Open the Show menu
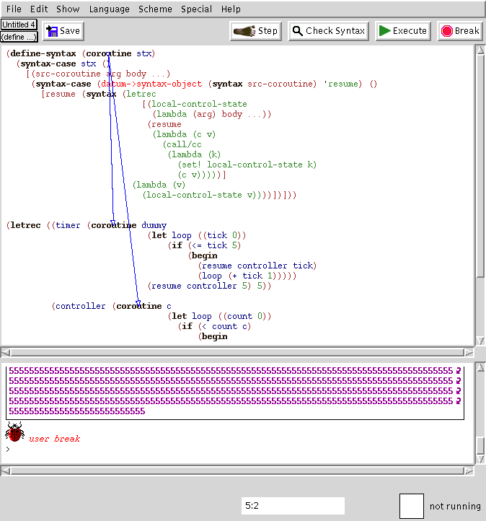The height and width of the screenshot is (521, 486). (x=68, y=9)
